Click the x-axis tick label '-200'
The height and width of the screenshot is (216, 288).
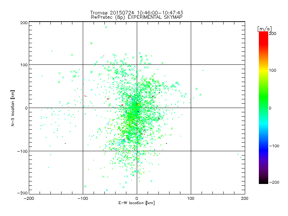pyautogui.click(x=29, y=198)
